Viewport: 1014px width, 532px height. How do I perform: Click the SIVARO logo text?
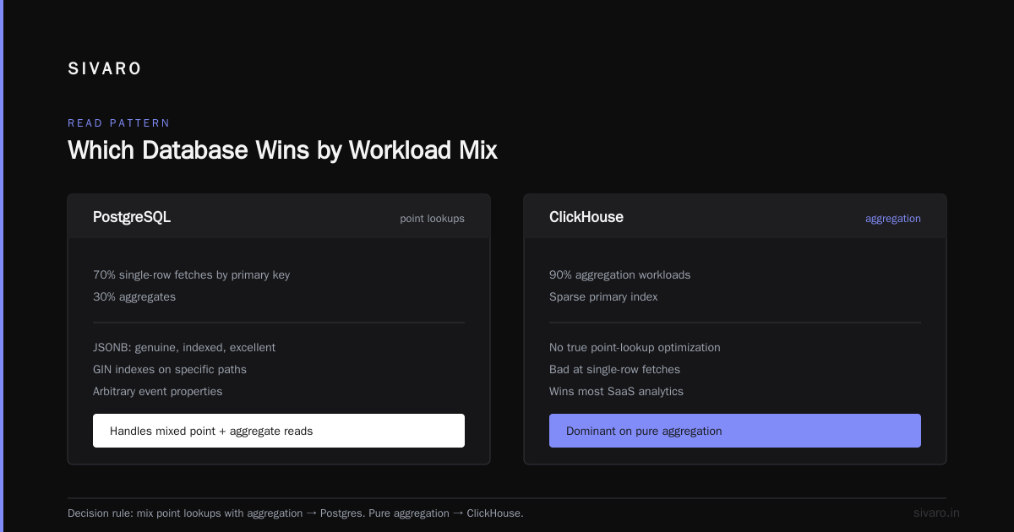[105, 69]
